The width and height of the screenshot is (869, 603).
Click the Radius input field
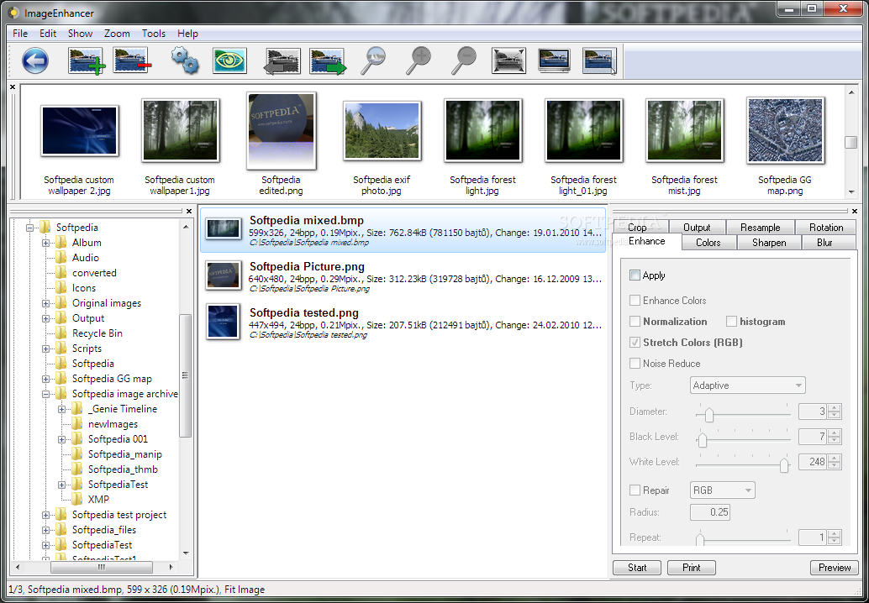tap(710, 512)
